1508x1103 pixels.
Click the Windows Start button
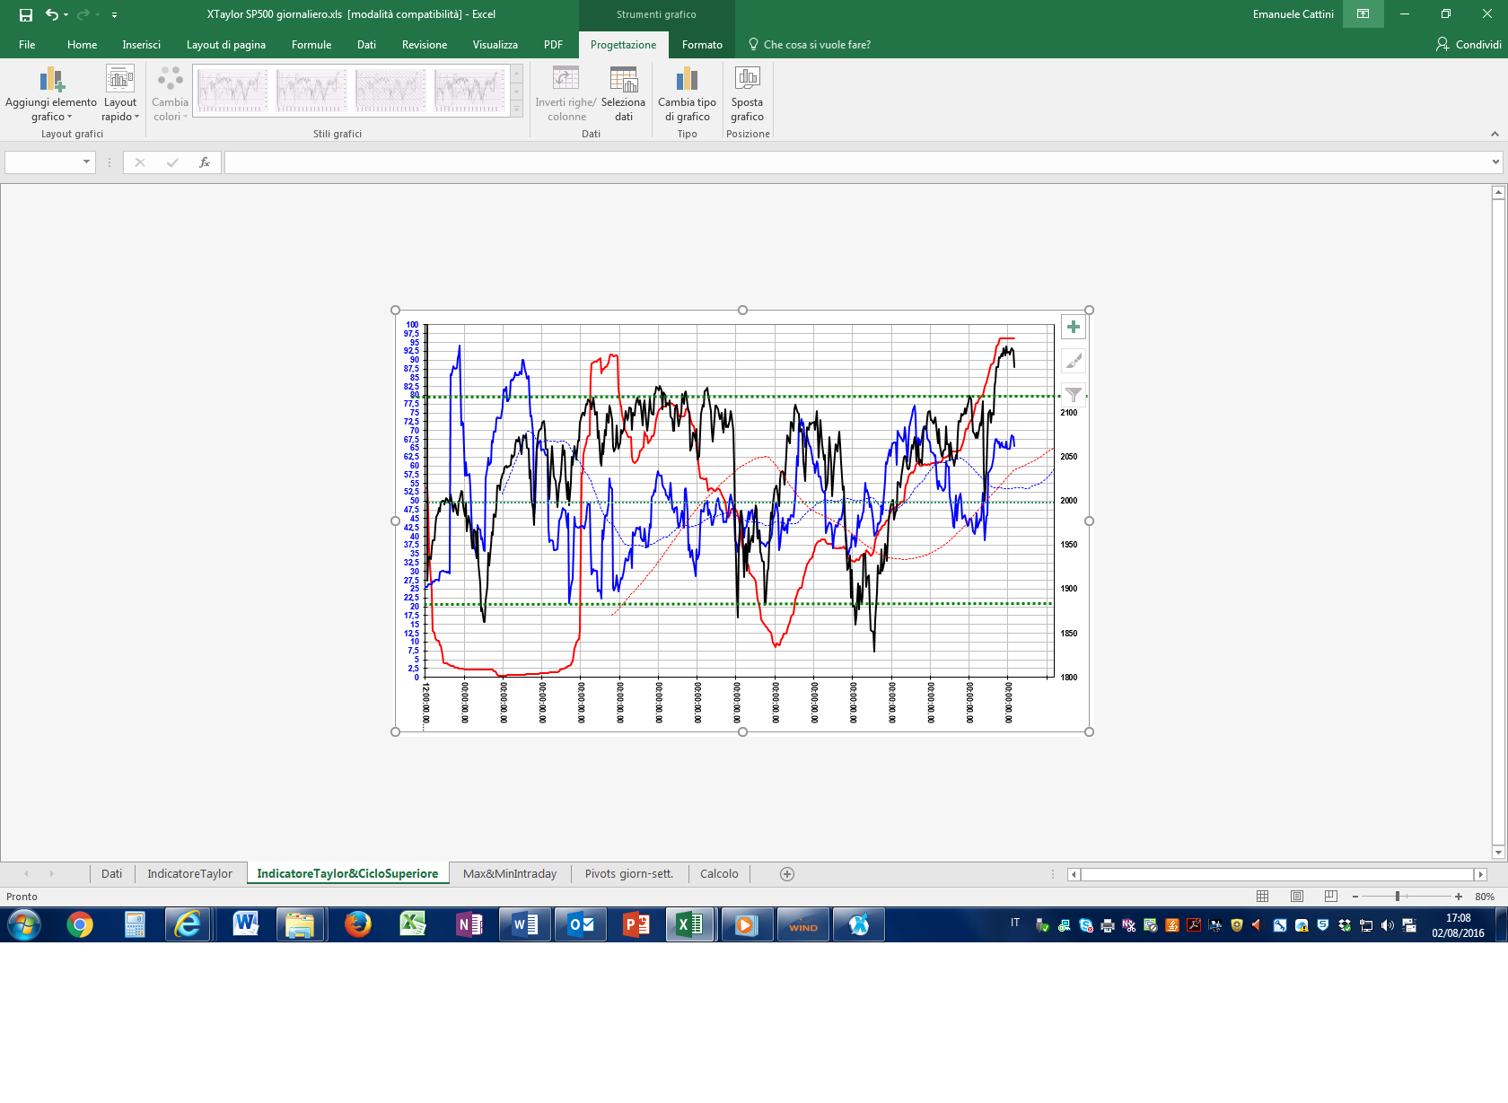click(x=24, y=924)
